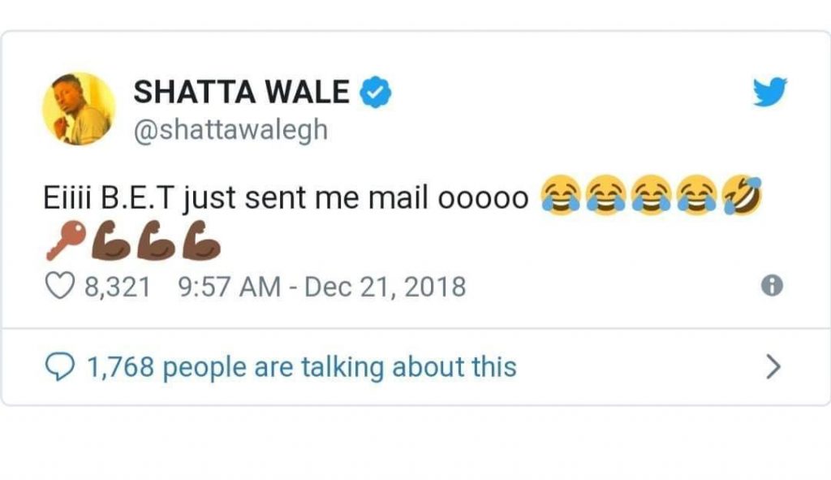Click the first crying-laughing emoji
Screen dimensions: 831x480
coord(560,195)
